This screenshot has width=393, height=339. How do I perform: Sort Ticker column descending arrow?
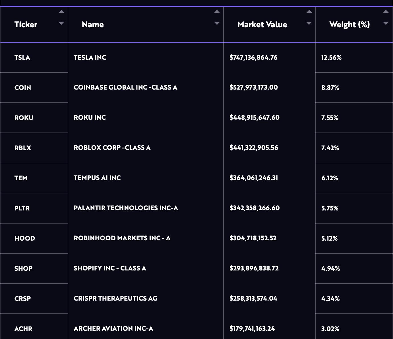pyautogui.click(x=61, y=23)
